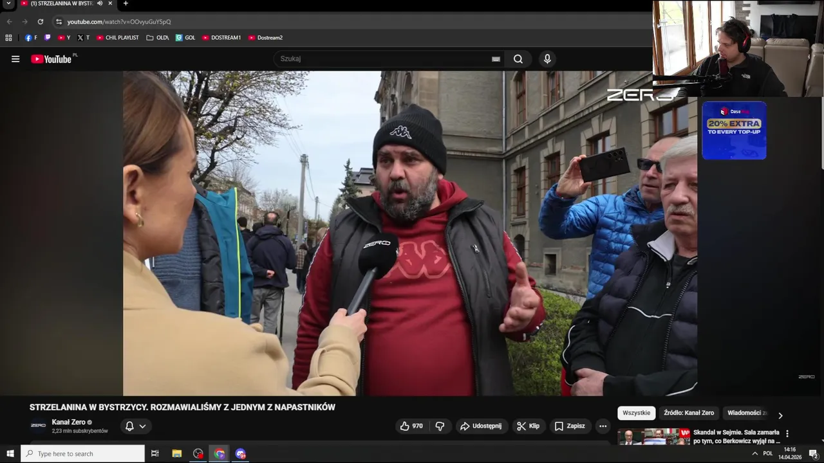Open the Chrome taskbar icon
This screenshot has height=463, width=824.
pyautogui.click(x=220, y=453)
